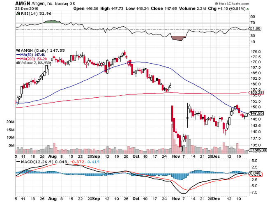Click the StockCharts.com logo text

click(234, 3)
